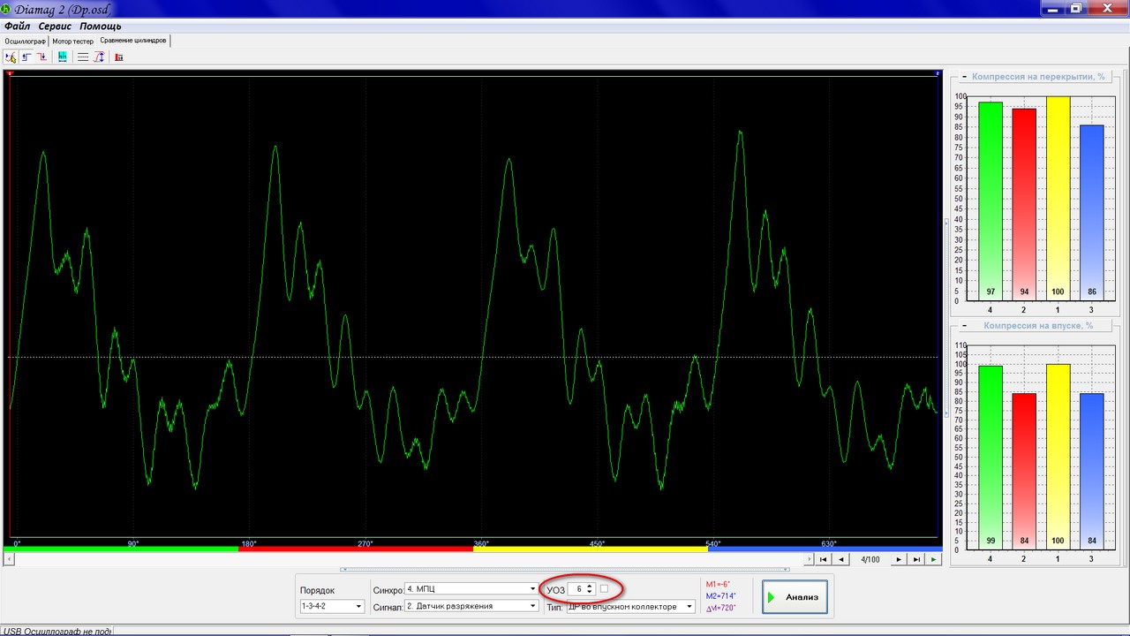Open the Помощь menu

click(x=101, y=26)
